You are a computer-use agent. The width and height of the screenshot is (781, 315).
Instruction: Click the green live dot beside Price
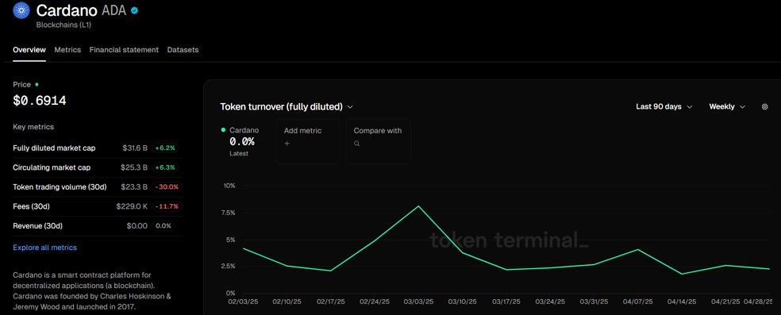click(x=37, y=85)
